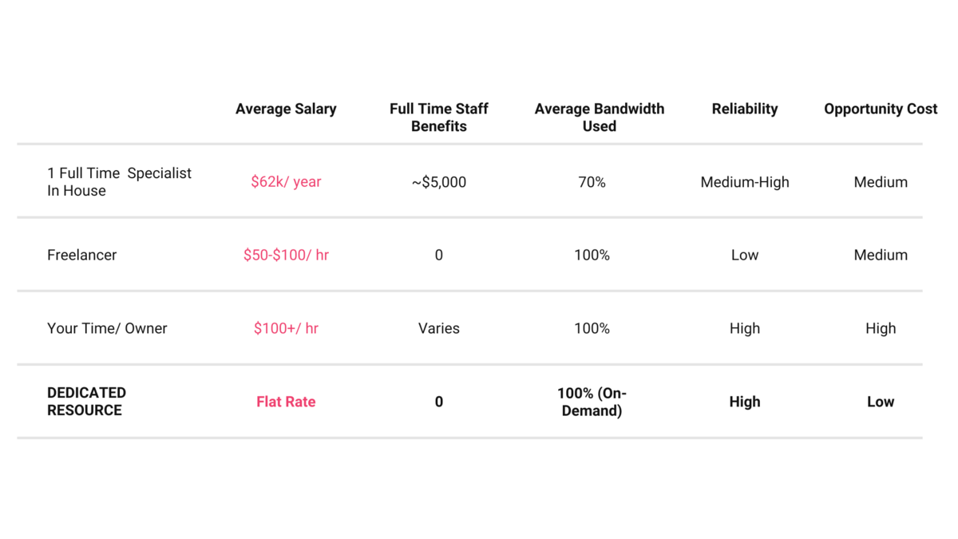Click the Varies benefits value
The height and width of the screenshot is (539, 958).
coord(438,328)
